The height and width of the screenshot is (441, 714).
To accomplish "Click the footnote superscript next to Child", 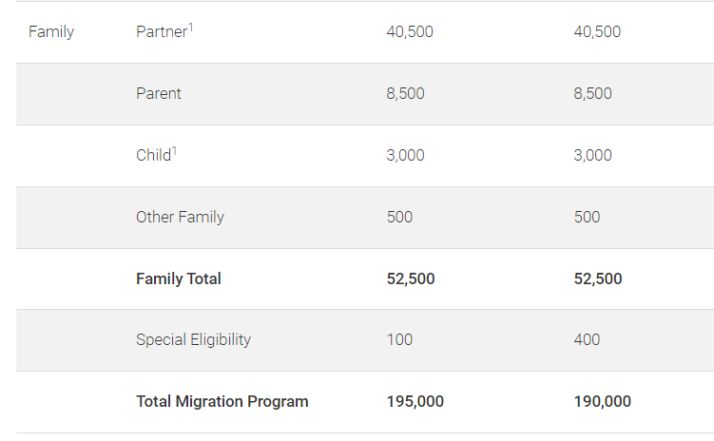I will [175, 150].
